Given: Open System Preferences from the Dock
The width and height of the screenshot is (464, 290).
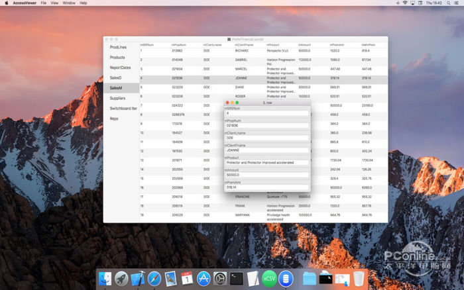Looking at the screenshot, I should pos(220,279).
